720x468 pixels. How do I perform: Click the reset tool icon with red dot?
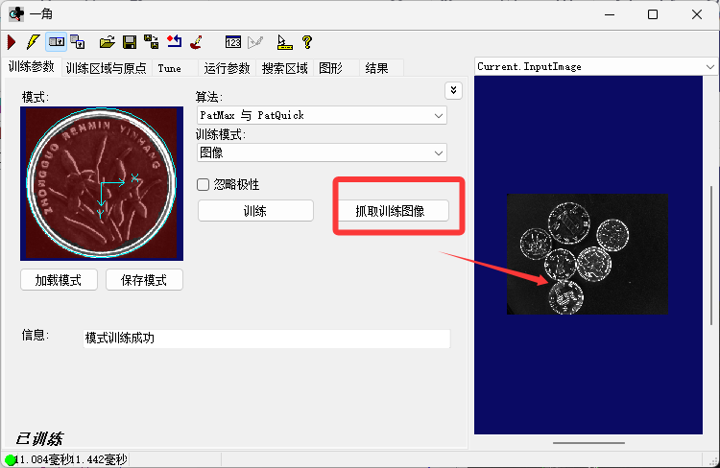[174, 42]
